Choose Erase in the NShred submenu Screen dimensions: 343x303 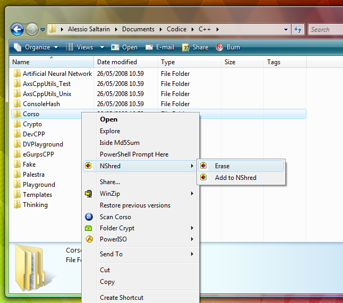tap(241, 166)
